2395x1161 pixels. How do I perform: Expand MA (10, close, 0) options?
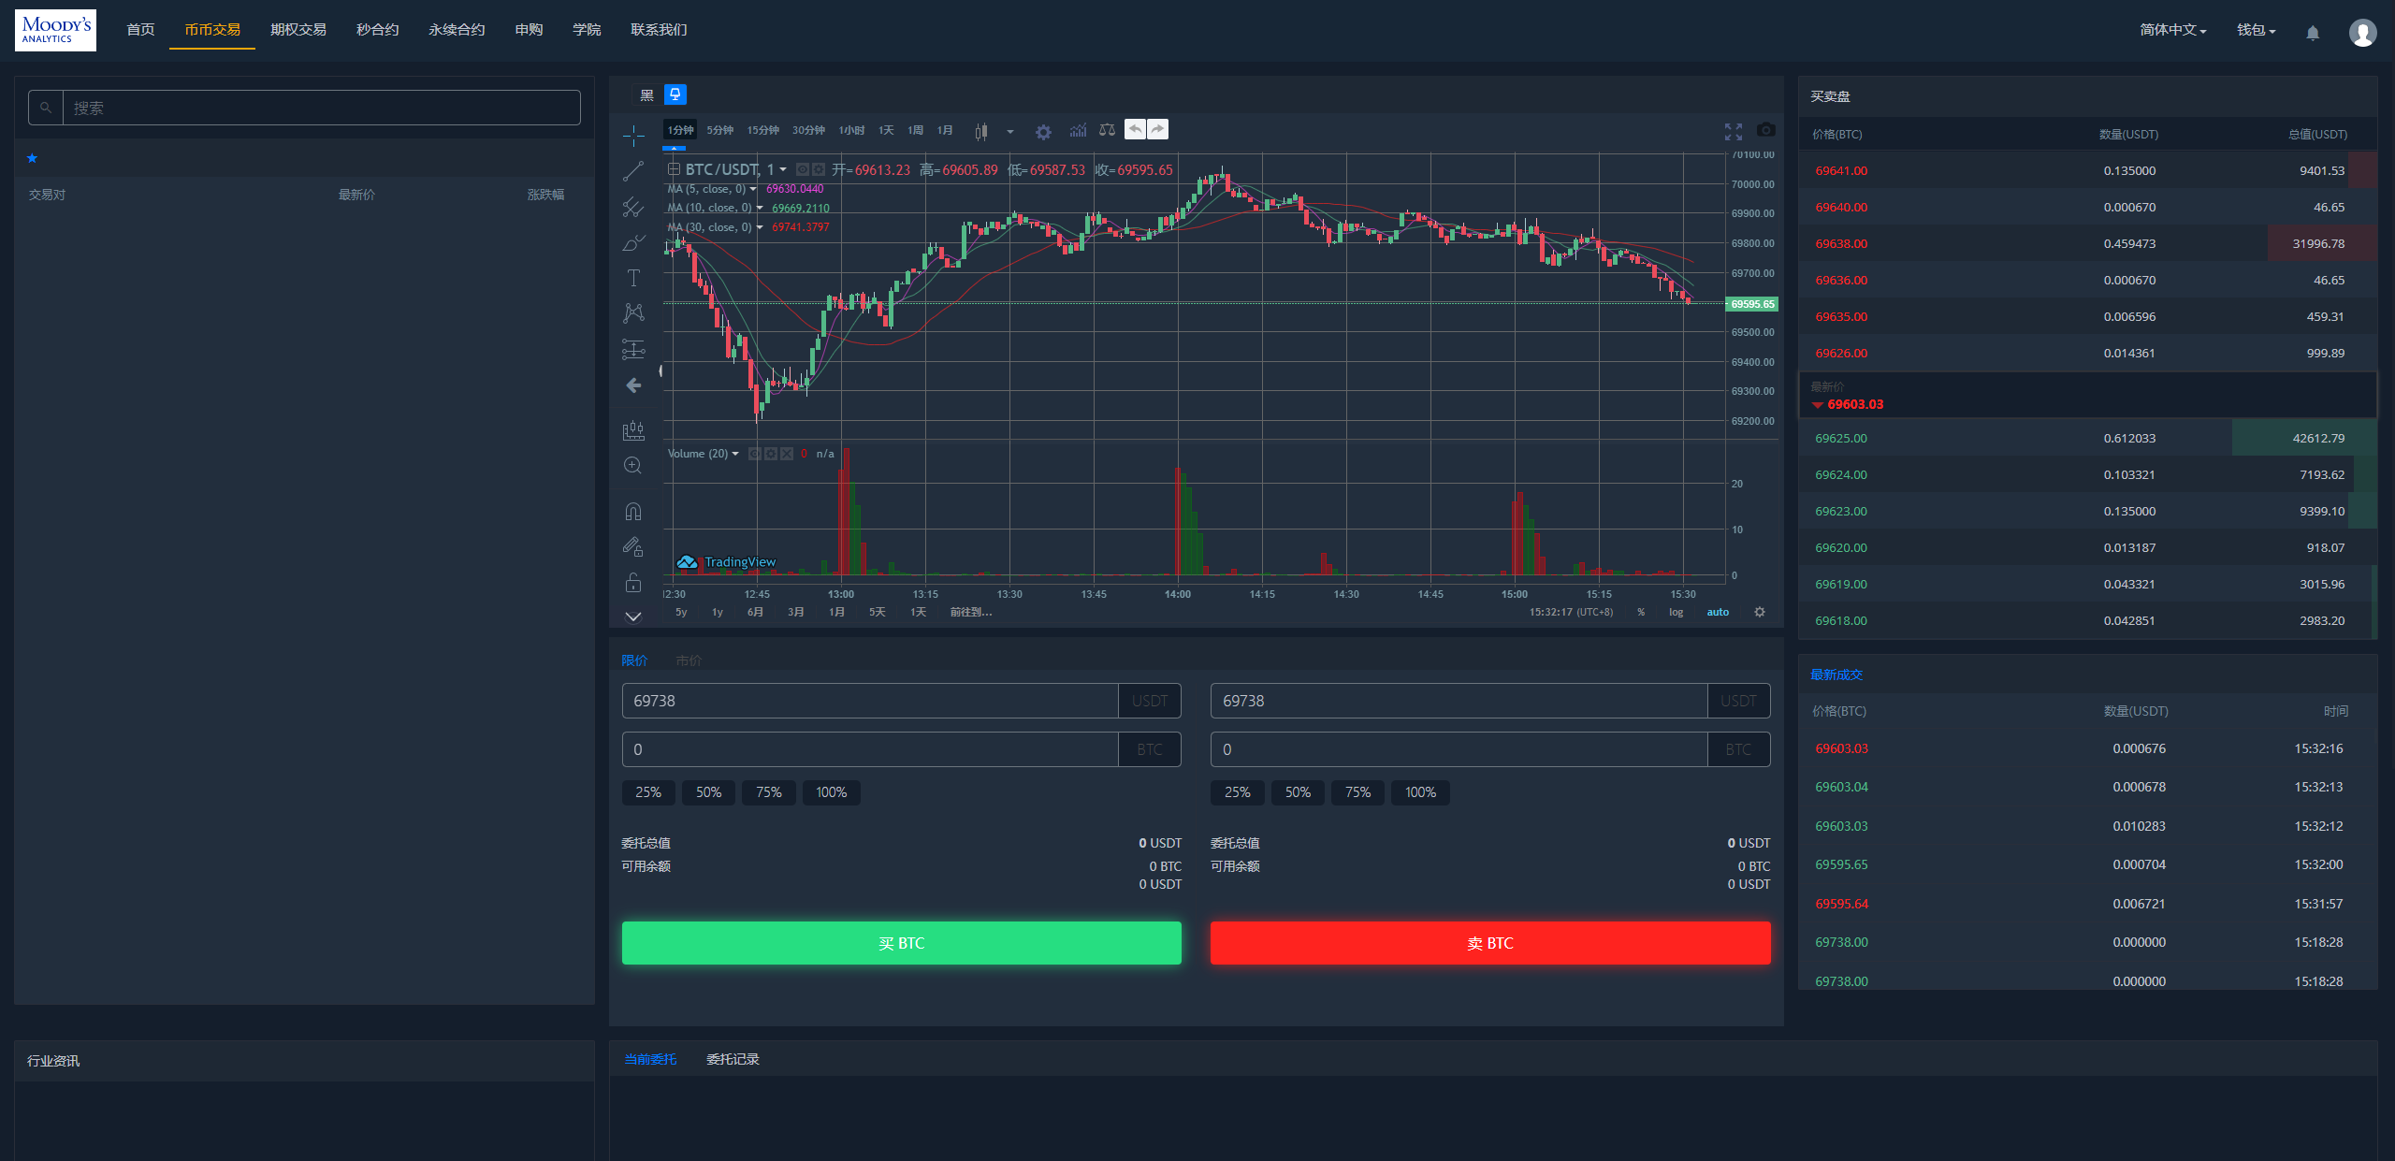click(x=759, y=208)
